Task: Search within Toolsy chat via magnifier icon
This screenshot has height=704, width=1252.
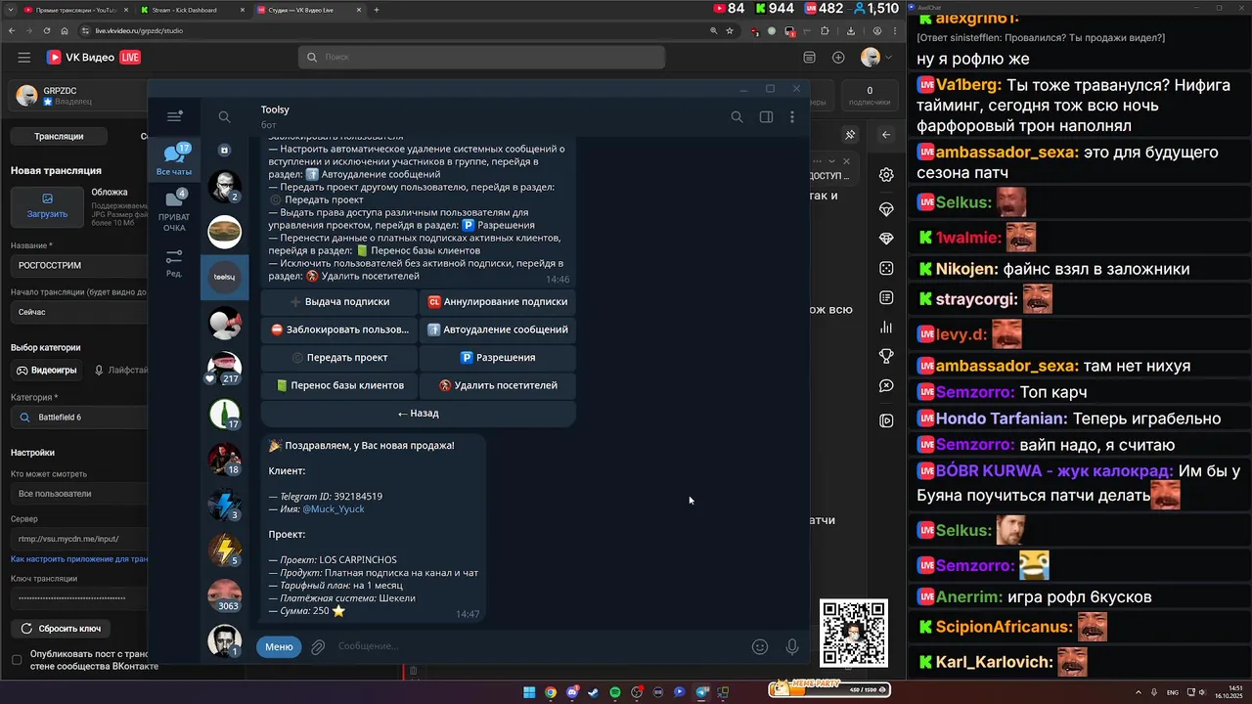Action: click(737, 117)
